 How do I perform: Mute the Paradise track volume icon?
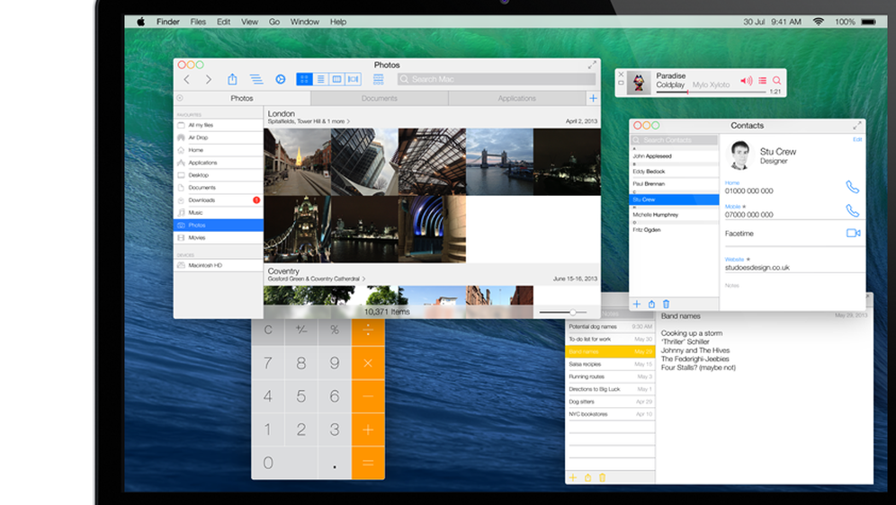(747, 81)
